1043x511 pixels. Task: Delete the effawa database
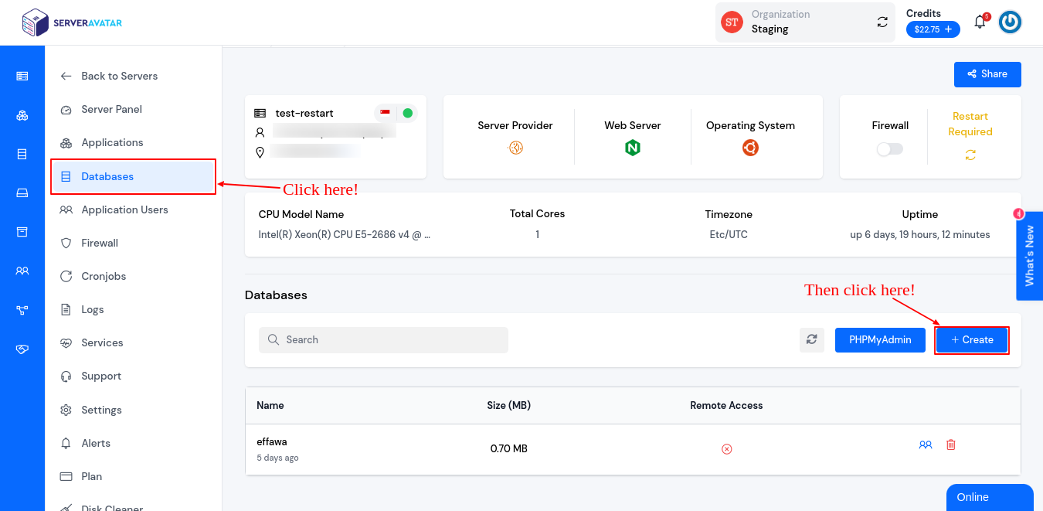click(951, 445)
